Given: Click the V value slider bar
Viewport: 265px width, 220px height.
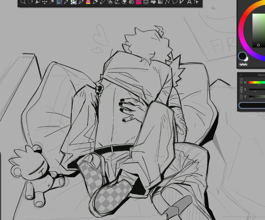Looking at the screenshot, I should click(x=257, y=97).
